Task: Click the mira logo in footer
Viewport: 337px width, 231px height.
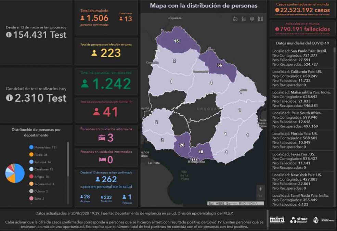Action: pyautogui.click(x=277, y=220)
